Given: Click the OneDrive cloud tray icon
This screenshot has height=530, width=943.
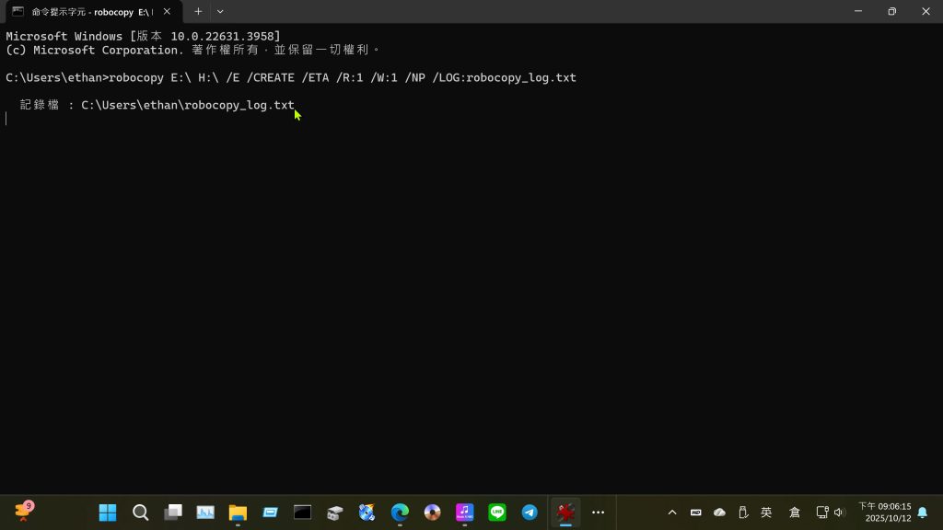Looking at the screenshot, I should [720, 513].
